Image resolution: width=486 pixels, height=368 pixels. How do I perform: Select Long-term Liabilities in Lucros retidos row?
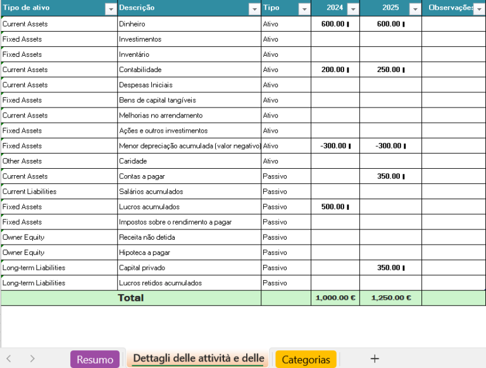click(x=59, y=283)
